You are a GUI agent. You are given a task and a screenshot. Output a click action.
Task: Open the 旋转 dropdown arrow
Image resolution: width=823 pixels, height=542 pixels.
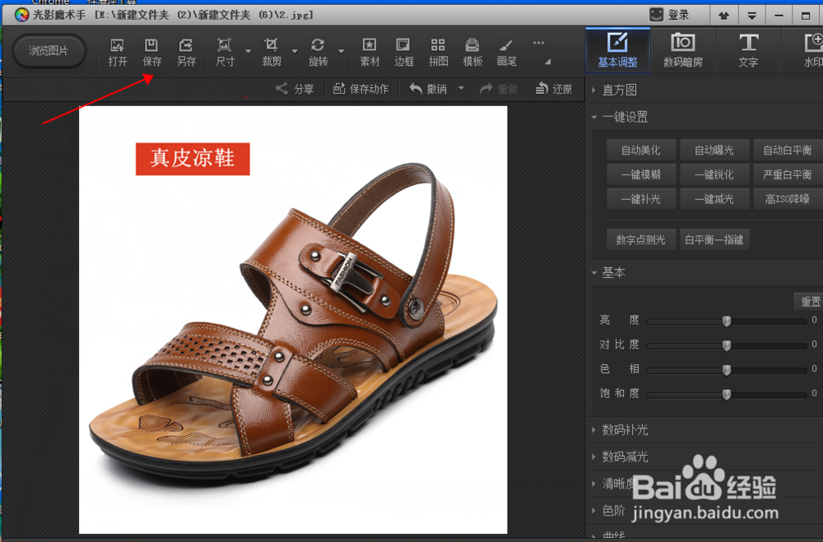tap(342, 51)
